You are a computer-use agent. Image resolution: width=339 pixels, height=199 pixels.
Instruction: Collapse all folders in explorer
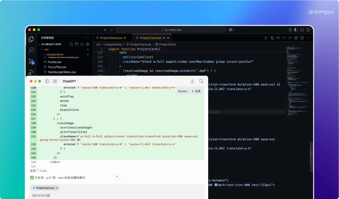[x=88, y=44]
